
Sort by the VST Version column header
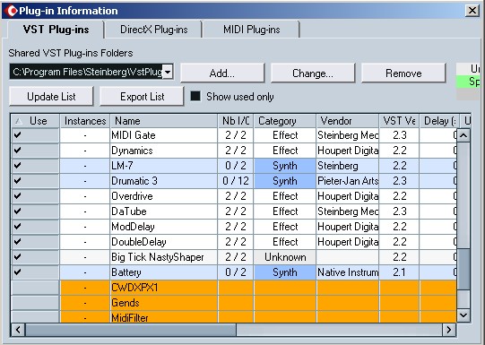coord(399,121)
